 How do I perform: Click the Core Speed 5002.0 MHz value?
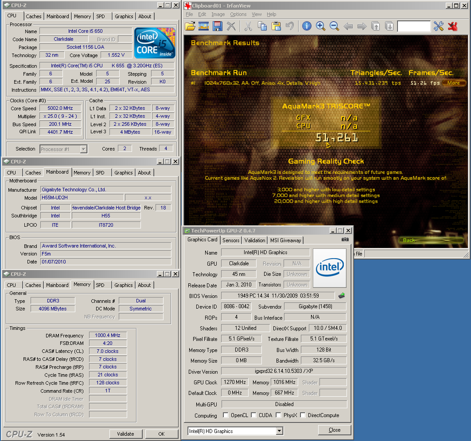tap(60, 108)
